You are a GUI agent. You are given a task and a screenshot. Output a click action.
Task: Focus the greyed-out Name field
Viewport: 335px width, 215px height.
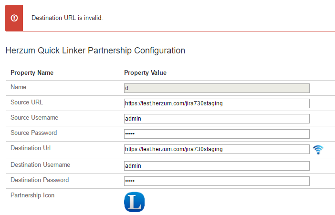217,88
